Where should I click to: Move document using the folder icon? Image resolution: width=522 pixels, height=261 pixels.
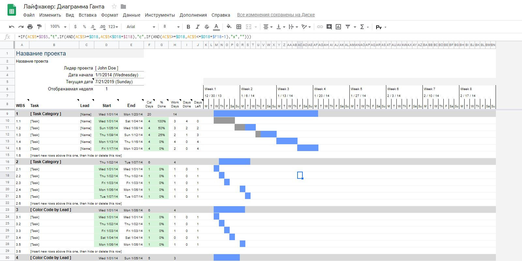123,7
